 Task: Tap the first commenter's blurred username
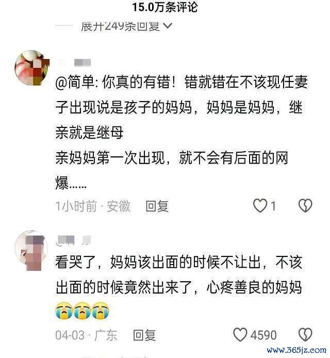[x=74, y=62]
